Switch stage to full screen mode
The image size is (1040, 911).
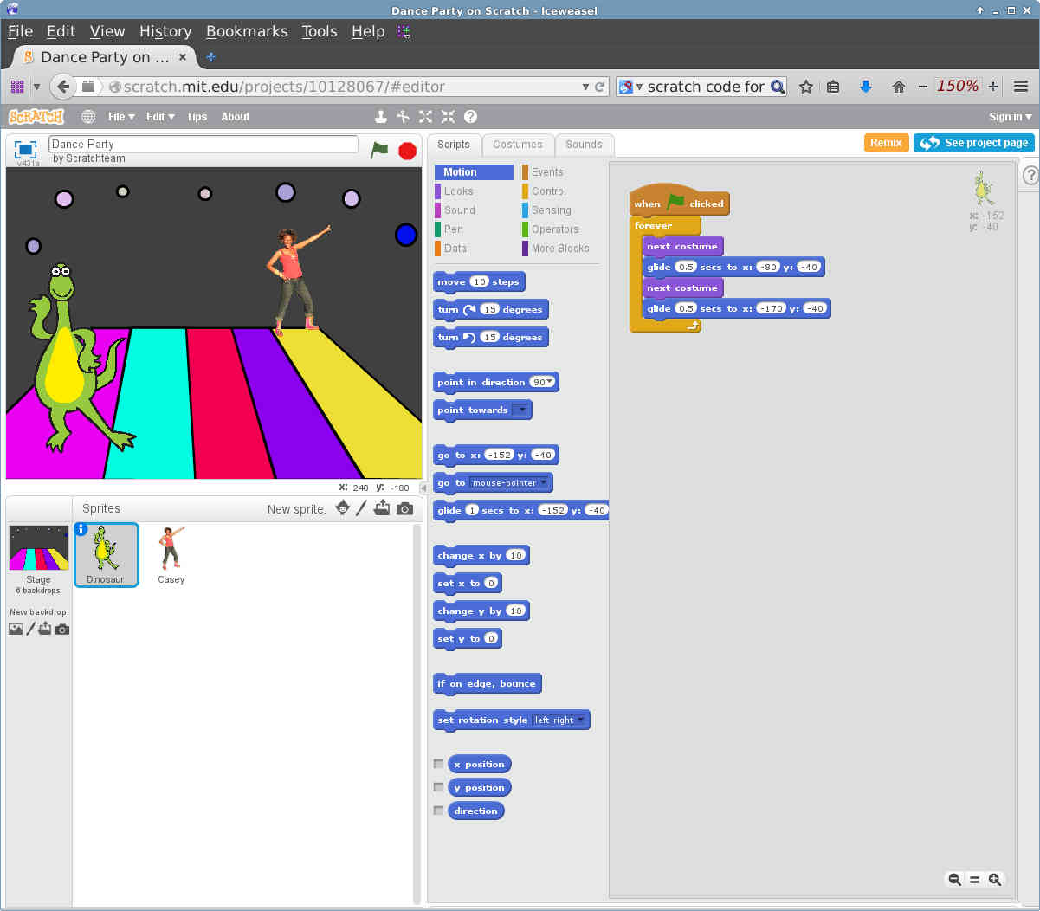coord(26,149)
